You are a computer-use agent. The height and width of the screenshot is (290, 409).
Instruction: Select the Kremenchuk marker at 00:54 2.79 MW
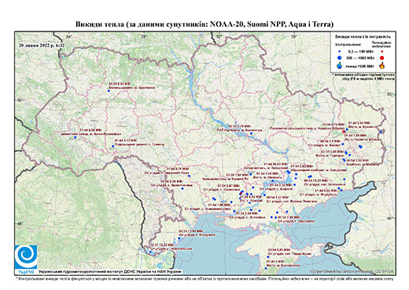251,133
